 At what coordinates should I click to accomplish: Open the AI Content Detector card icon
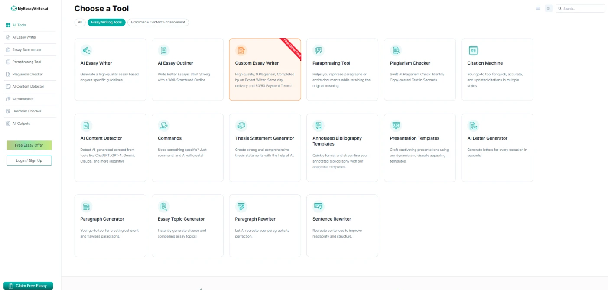click(86, 126)
